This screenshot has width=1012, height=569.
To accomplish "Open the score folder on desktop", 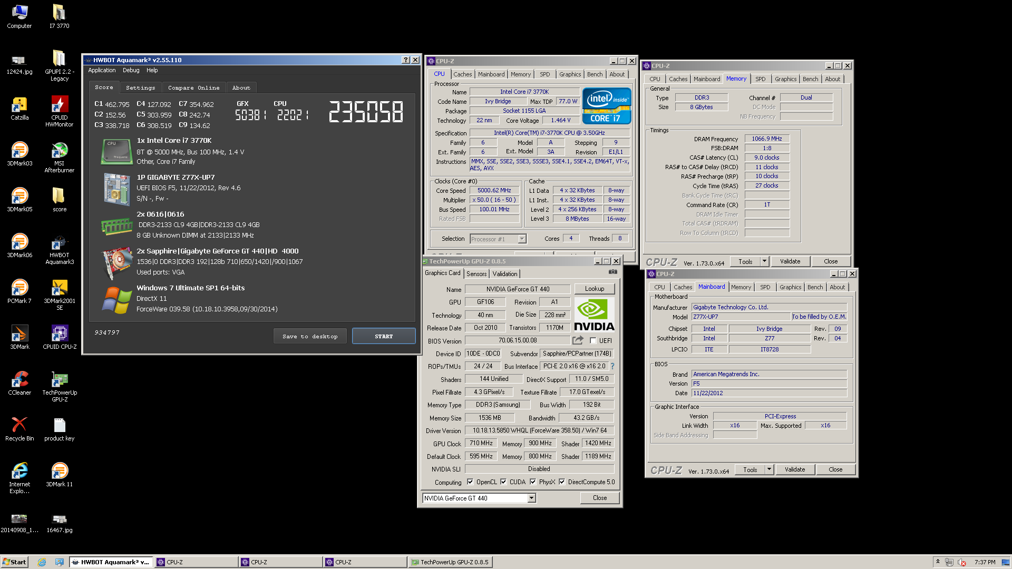I will click(x=59, y=200).
